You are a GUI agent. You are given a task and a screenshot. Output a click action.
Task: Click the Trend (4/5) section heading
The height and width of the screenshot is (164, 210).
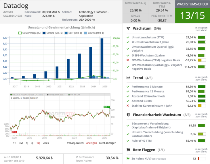[143, 78]
